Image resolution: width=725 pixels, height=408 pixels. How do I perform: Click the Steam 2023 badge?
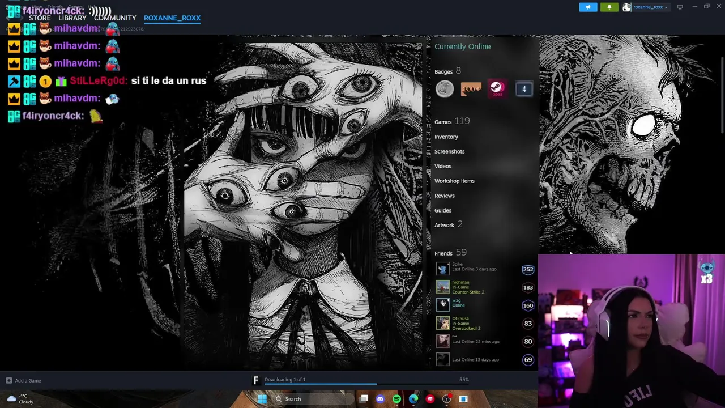pyautogui.click(x=497, y=88)
